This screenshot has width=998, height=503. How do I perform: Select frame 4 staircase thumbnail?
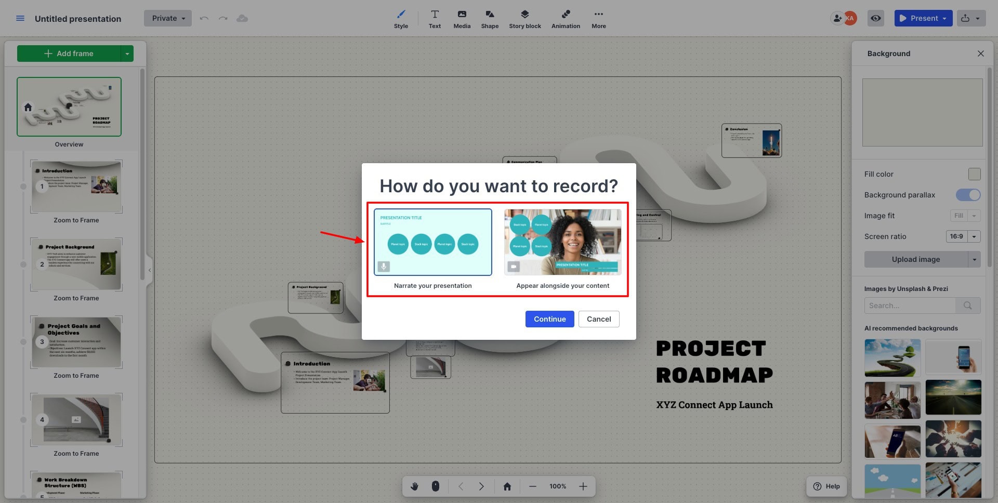pyautogui.click(x=76, y=419)
